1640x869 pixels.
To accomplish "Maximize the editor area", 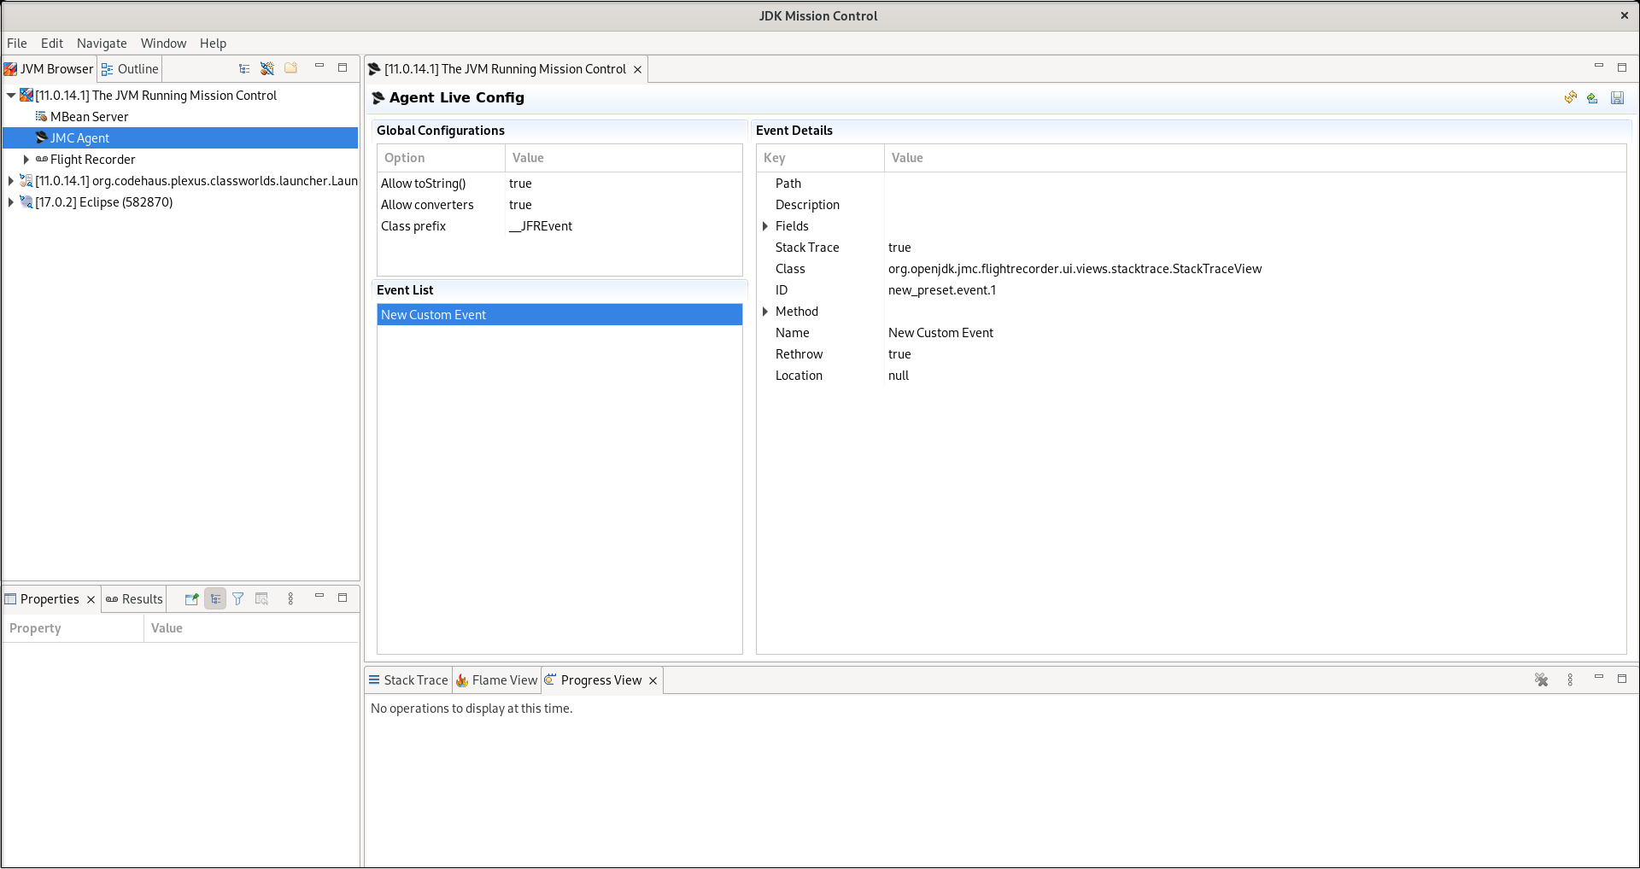I will click(1622, 67).
